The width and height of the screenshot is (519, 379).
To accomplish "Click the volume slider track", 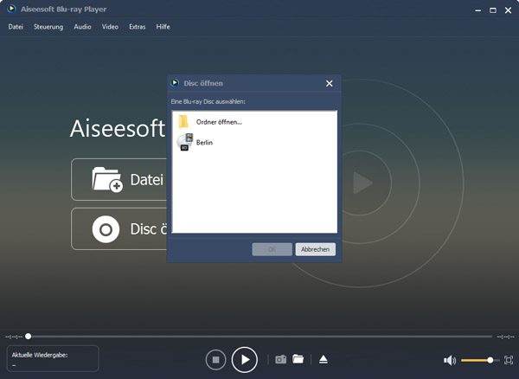I will pyautogui.click(x=476, y=360).
